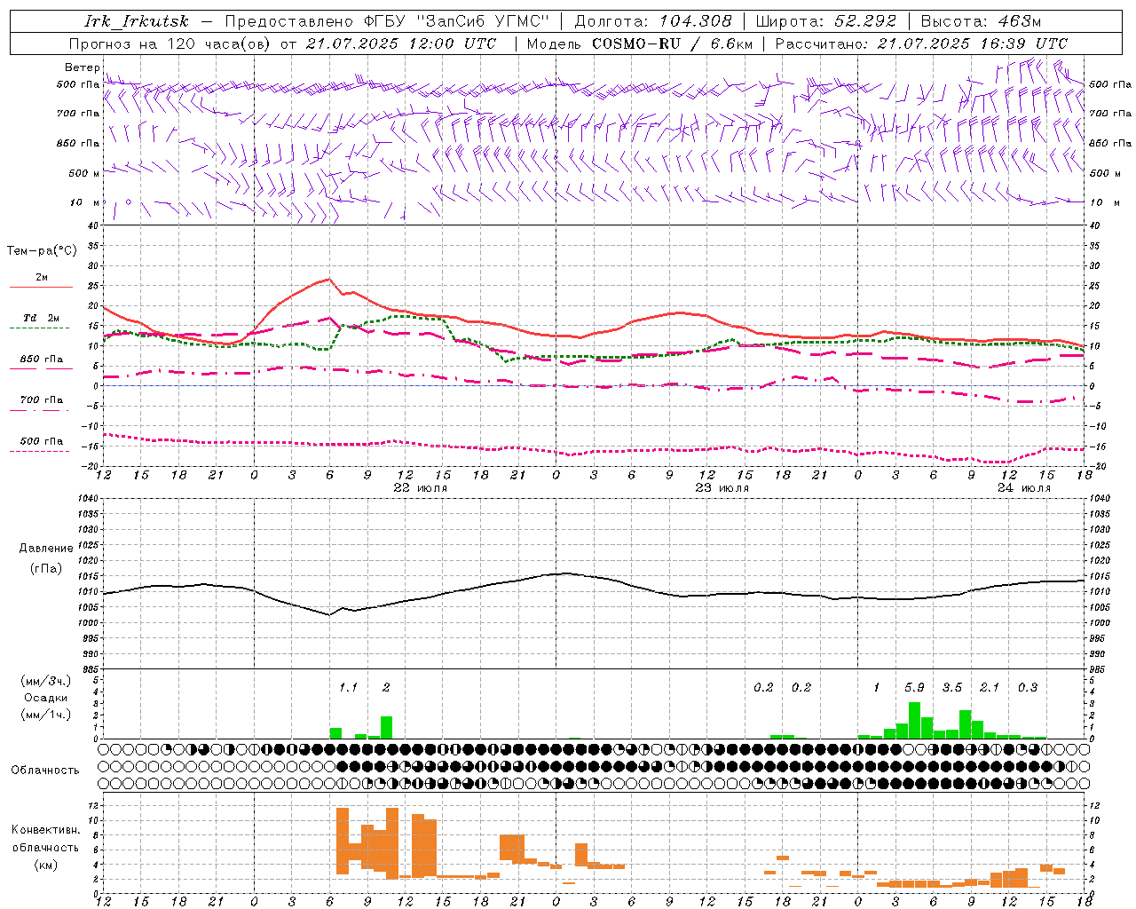1136x909 pixels.
Task: Click the Долгота: 104.308 value
Action: pyautogui.click(x=653, y=21)
